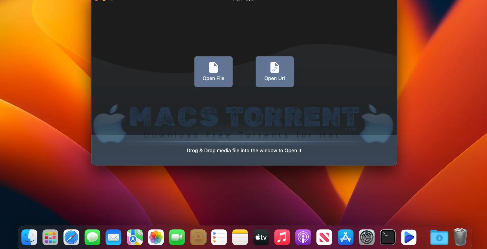Open Podcasts app in the dock

click(303, 237)
